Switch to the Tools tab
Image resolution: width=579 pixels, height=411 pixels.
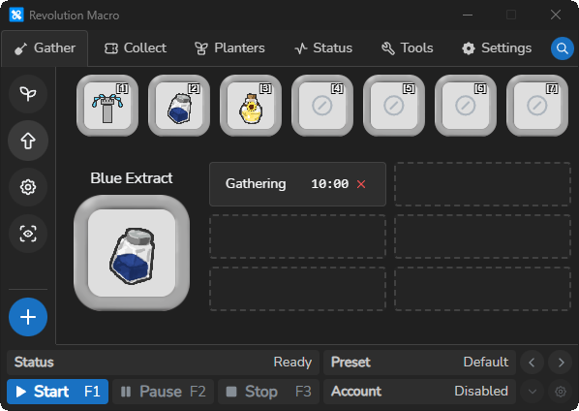click(x=407, y=48)
